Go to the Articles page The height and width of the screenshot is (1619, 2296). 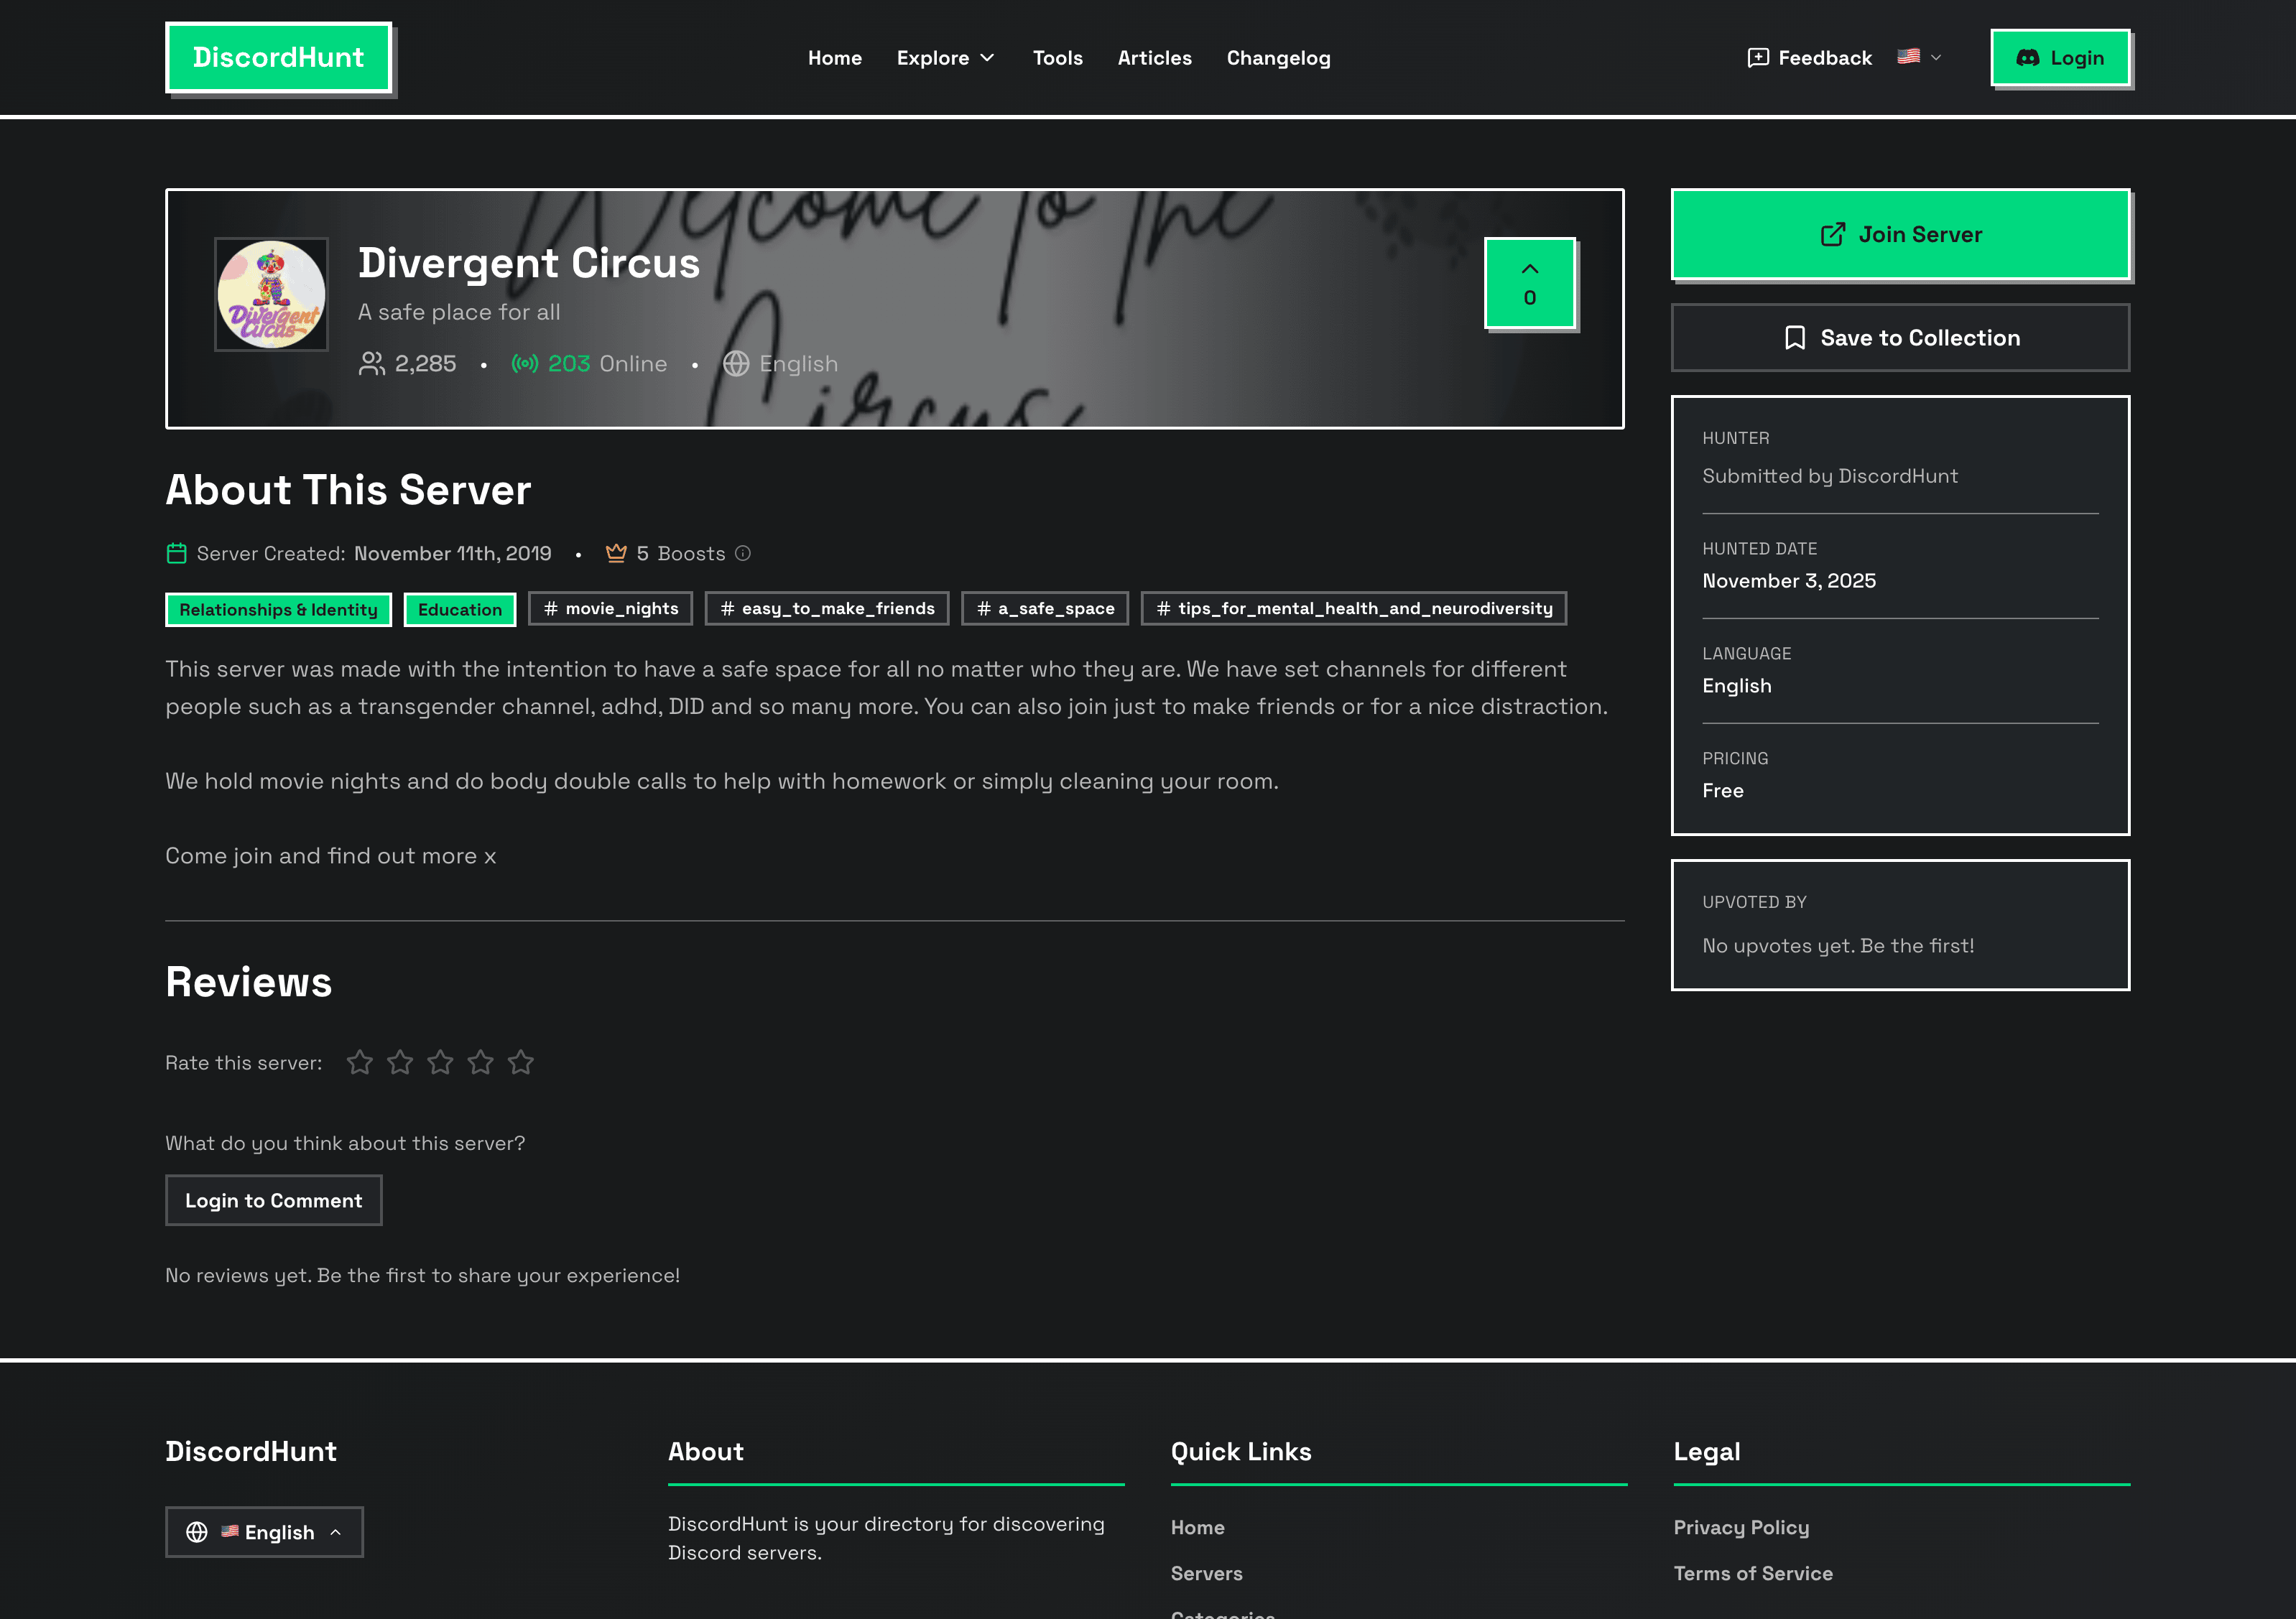tap(1155, 57)
